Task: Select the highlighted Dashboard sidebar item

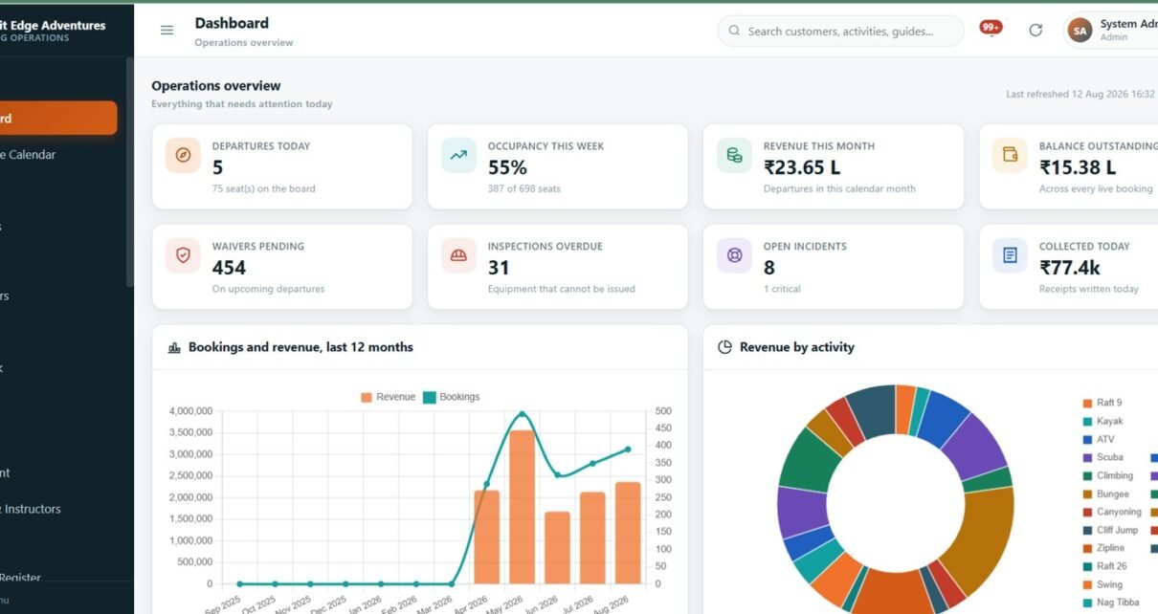Action: pyautogui.click(x=58, y=119)
